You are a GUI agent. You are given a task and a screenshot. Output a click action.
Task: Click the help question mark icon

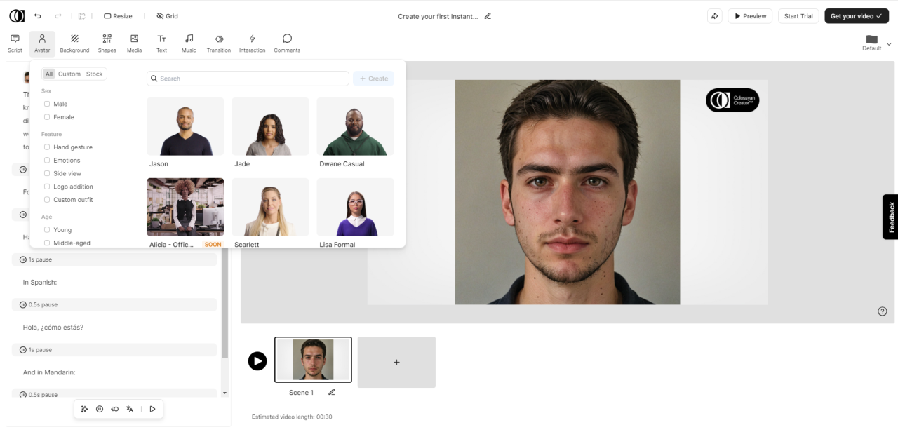click(x=883, y=311)
